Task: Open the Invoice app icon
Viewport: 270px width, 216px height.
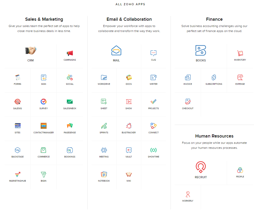Action: click(188, 77)
